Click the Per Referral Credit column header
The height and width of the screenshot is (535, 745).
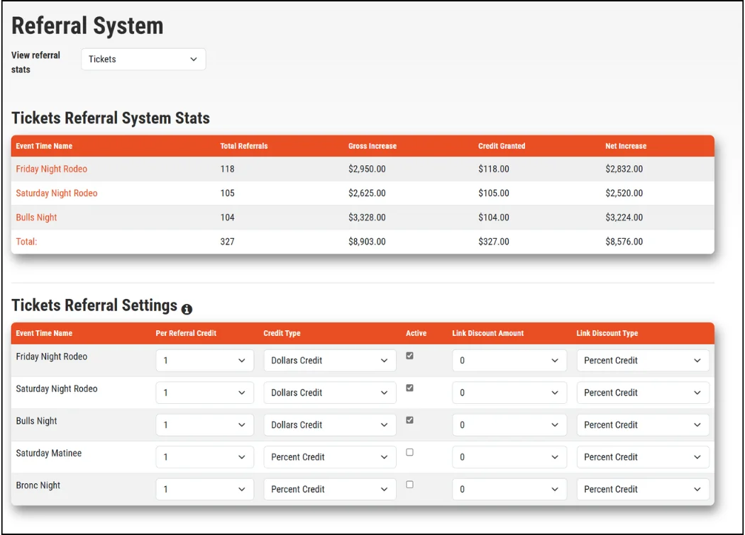tap(186, 333)
